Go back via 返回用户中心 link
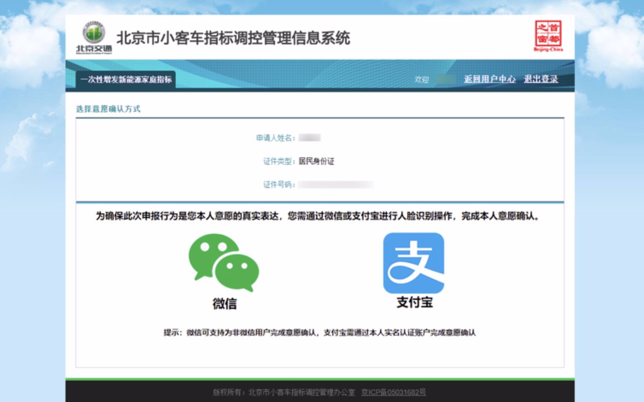The width and height of the screenshot is (644, 402). [x=490, y=79]
